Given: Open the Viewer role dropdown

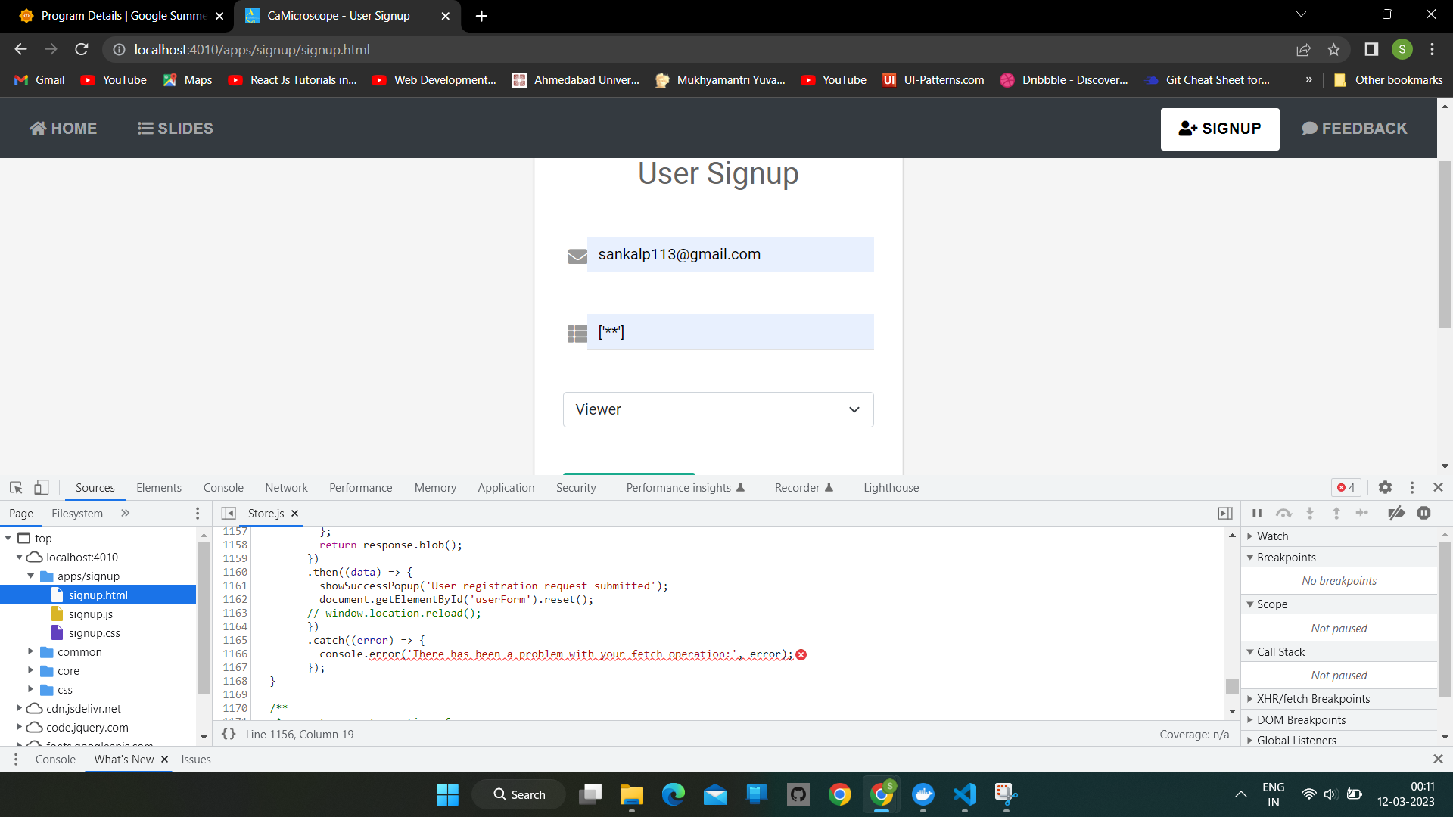Looking at the screenshot, I should tap(717, 409).
